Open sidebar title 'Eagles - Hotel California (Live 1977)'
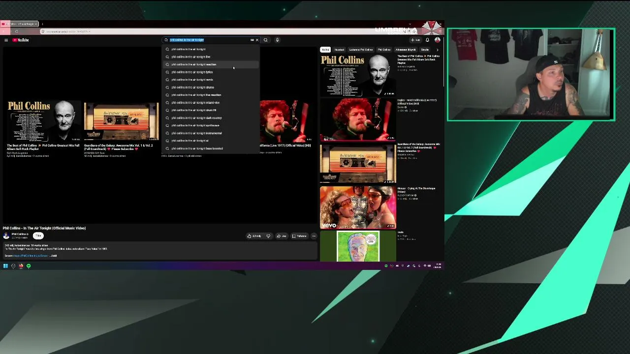 (x=417, y=102)
